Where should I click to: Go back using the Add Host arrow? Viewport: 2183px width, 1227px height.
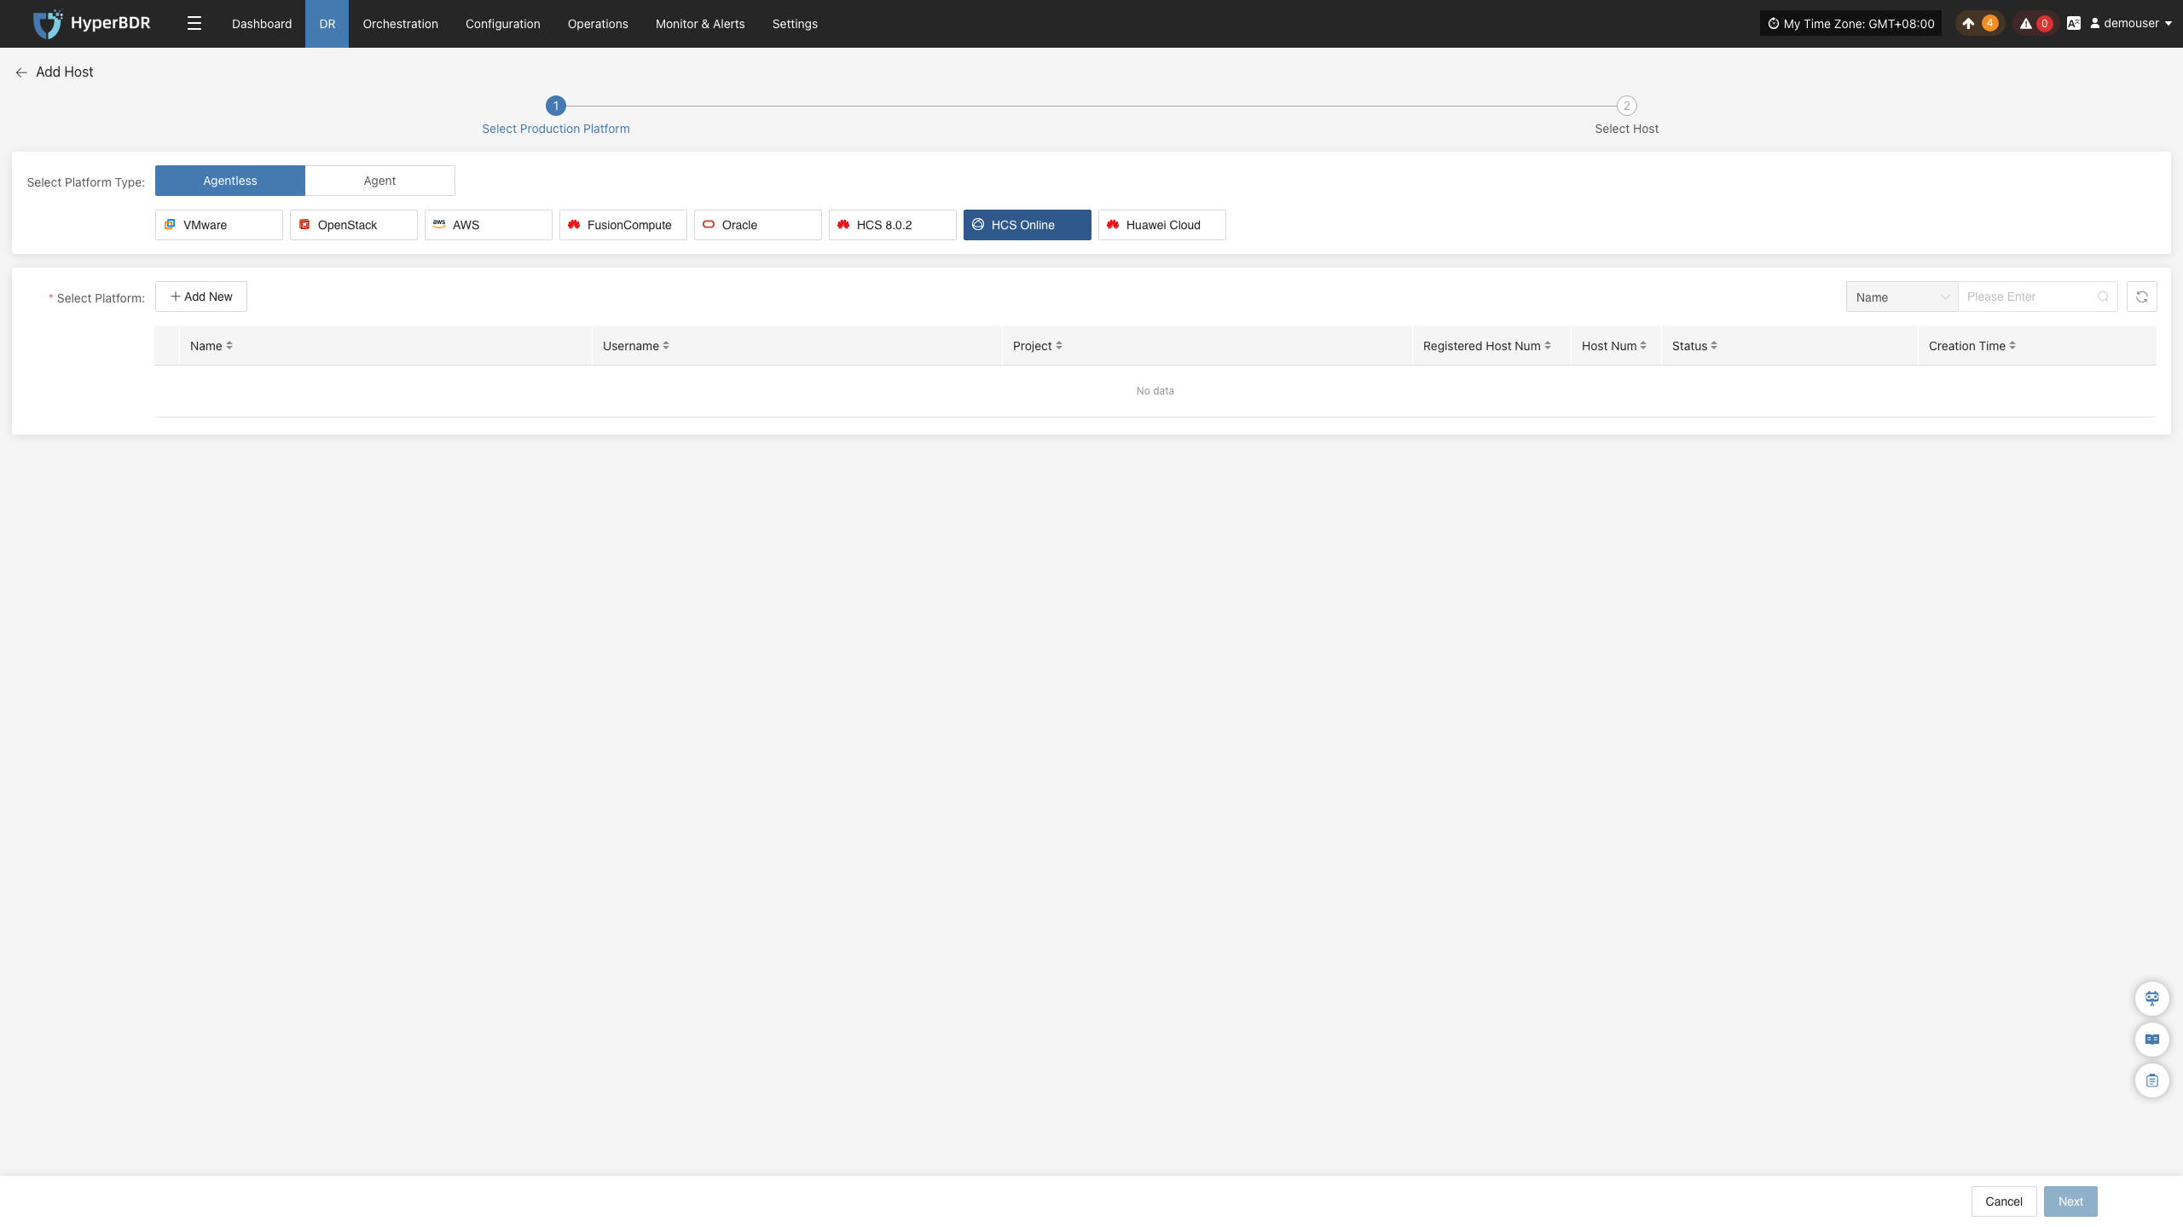[x=21, y=72]
